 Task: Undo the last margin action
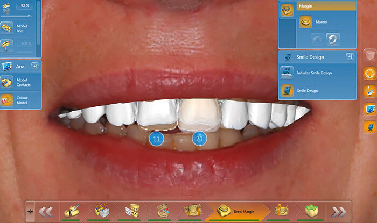[x=317, y=39]
